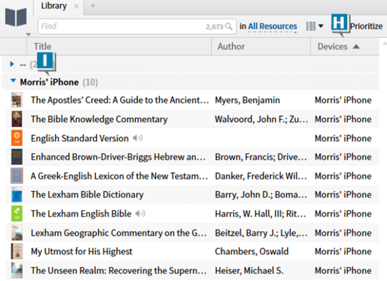Click the Lexham Bible Dictionary cover icon
The image size is (387, 281).
[17, 195]
